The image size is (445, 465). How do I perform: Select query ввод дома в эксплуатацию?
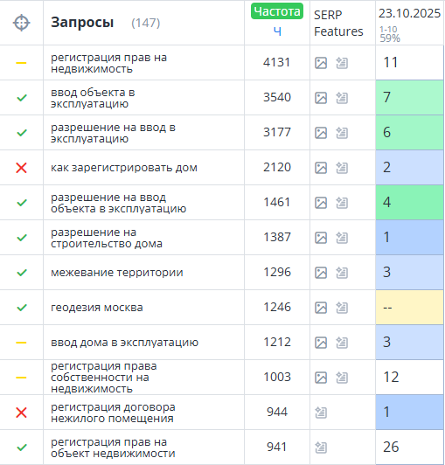click(125, 343)
